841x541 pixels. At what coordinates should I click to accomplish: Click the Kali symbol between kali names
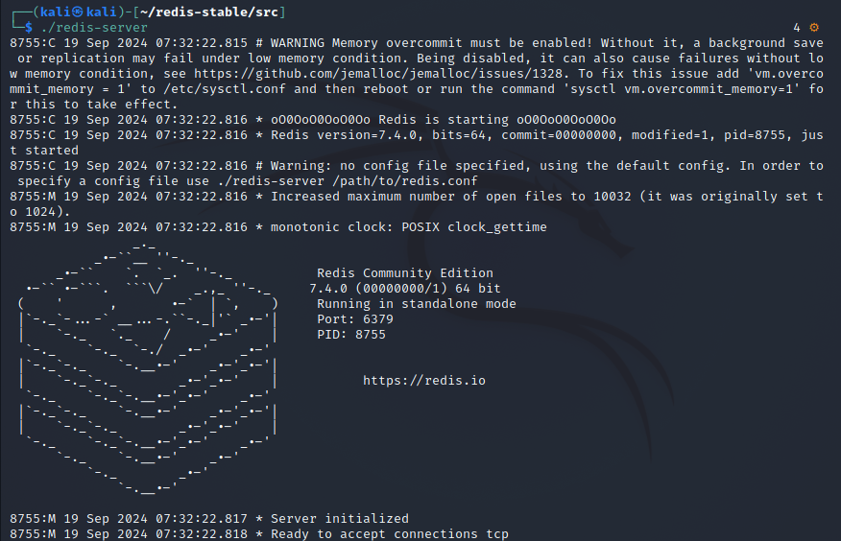click(78, 12)
